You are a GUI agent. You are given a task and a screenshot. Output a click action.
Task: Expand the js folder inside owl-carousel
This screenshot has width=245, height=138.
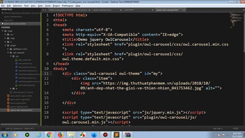(11, 89)
